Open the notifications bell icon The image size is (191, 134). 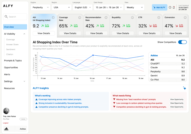[174, 8]
